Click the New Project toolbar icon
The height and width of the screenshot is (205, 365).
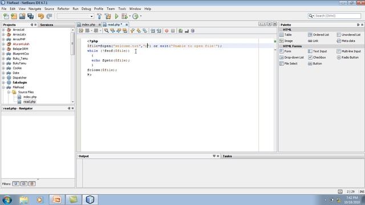[14, 17]
